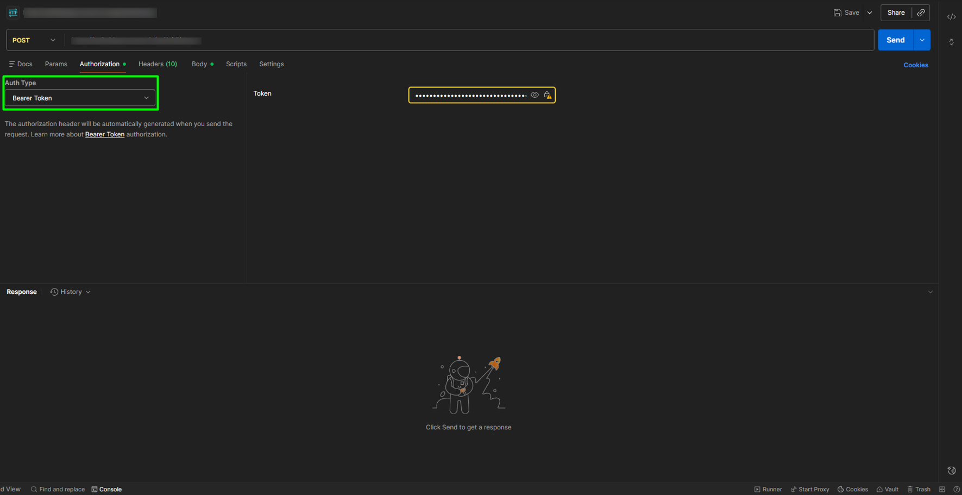Click the token vault lock warning icon
The image size is (962, 495).
click(548, 95)
